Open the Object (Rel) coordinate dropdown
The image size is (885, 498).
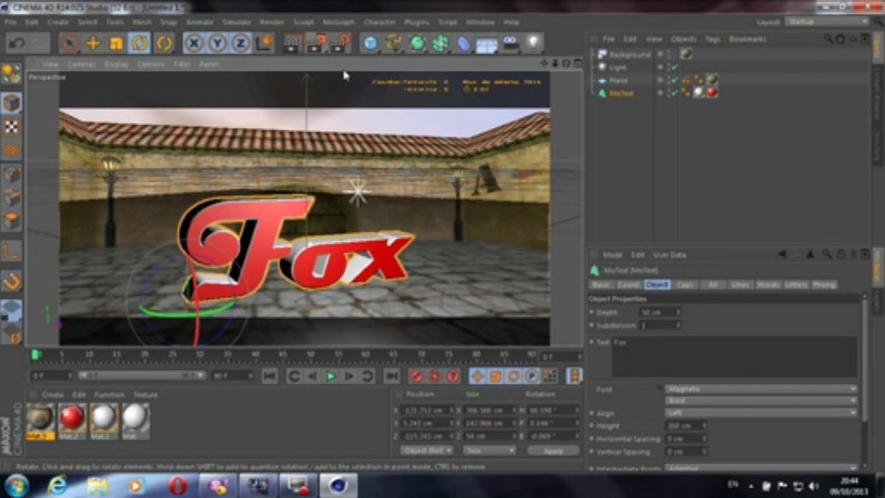point(426,450)
